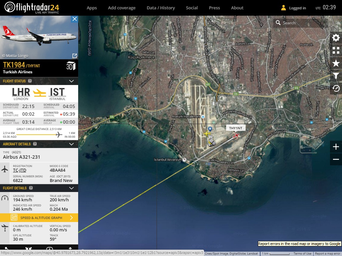Close the flight details panel
The width and height of the screenshot is (342, 256).
tap(74, 19)
